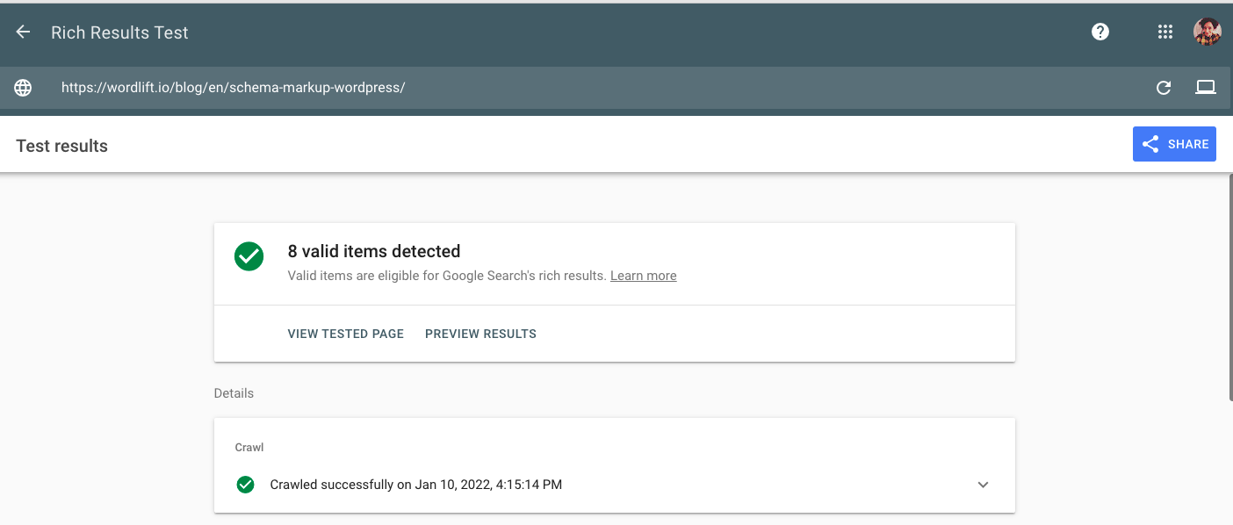Reload the test with the refresh icon
Image resolution: width=1233 pixels, height=525 pixels.
1164,88
